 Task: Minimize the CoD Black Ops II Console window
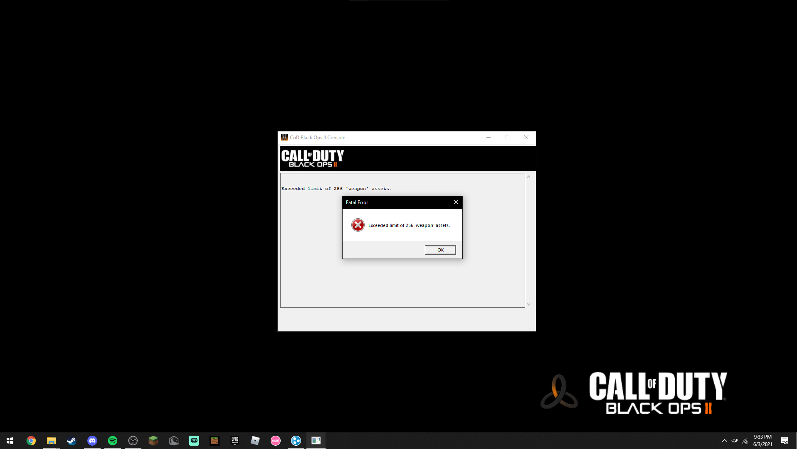coord(489,137)
